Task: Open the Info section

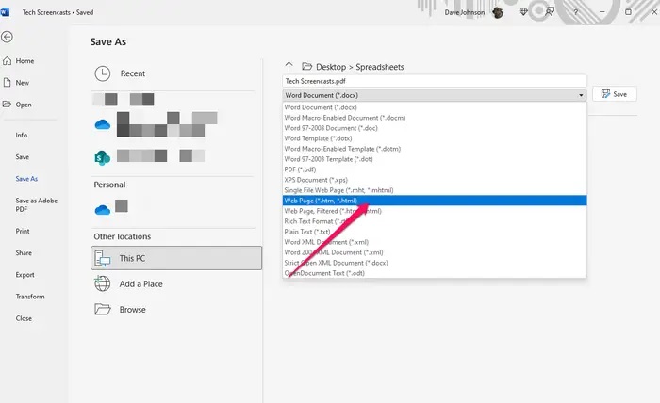Action: 22,135
